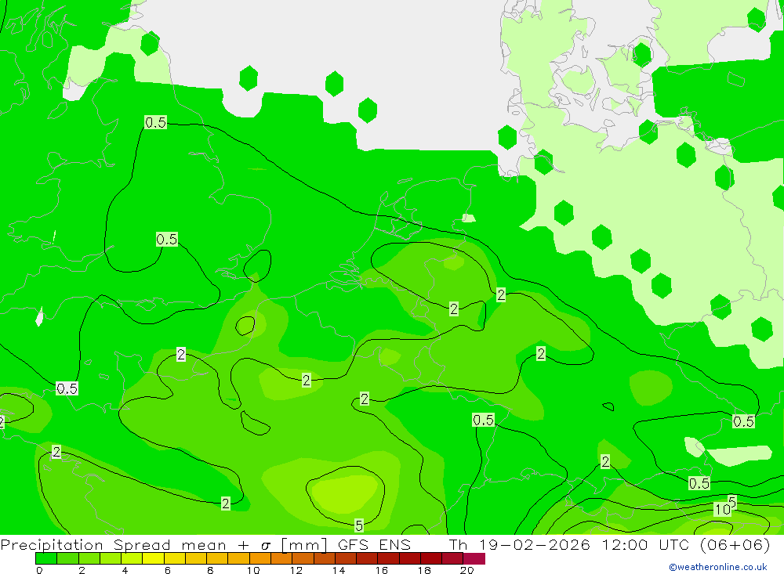The height and width of the screenshot is (574, 784).
Task: Click legend scale number '14'
Action: tap(339, 570)
